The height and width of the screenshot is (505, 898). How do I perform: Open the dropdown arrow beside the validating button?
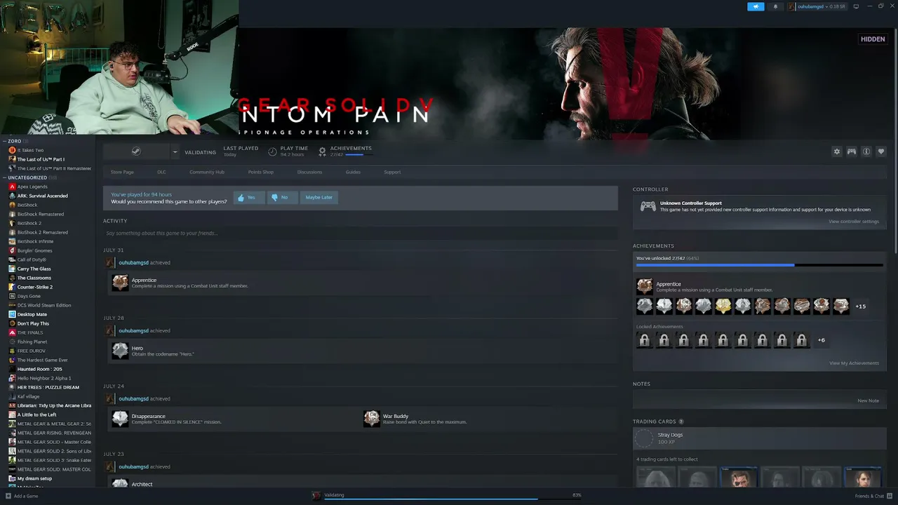pos(175,151)
